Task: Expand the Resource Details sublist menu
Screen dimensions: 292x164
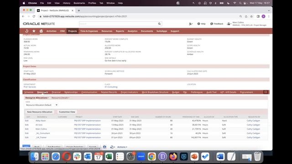Action: coord(60,97)
